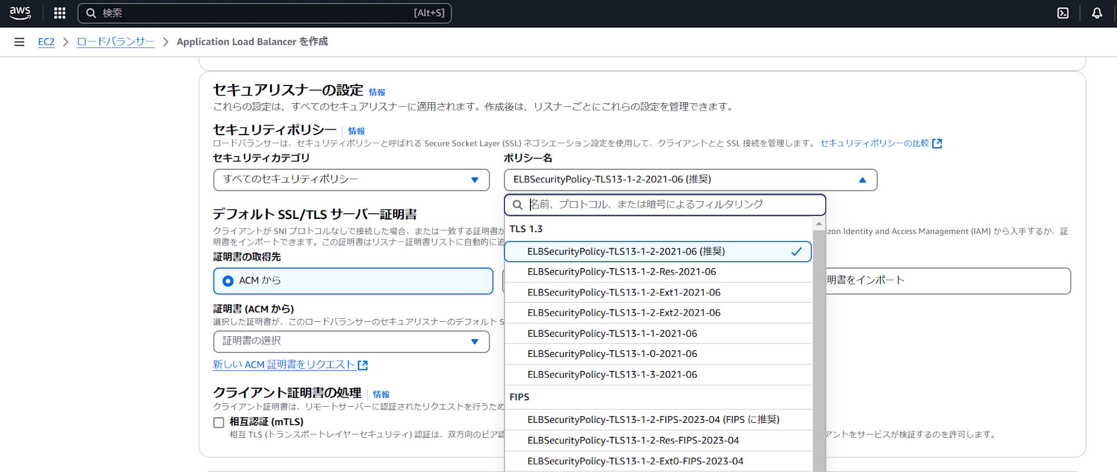Select ELBSecurityPolicy-TLS13-1-2-Ext1-2021-06 option
This screenshot has width=1117, height=472.
[658, 293]
